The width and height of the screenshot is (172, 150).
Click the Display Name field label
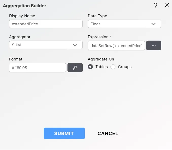click(22, 16)
